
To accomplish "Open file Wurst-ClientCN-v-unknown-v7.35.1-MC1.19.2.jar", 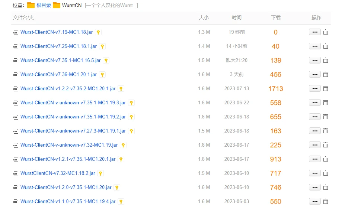I will pos(73,117).
